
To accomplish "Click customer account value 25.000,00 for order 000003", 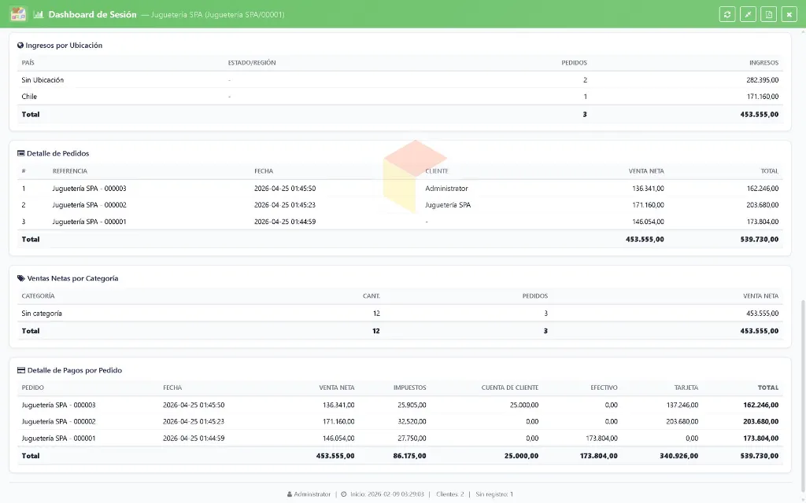I will (x=524, y=405).
